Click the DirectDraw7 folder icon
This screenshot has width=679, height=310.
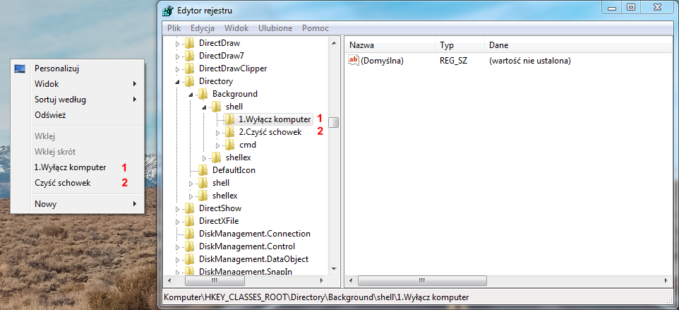(x=189, y=55)
